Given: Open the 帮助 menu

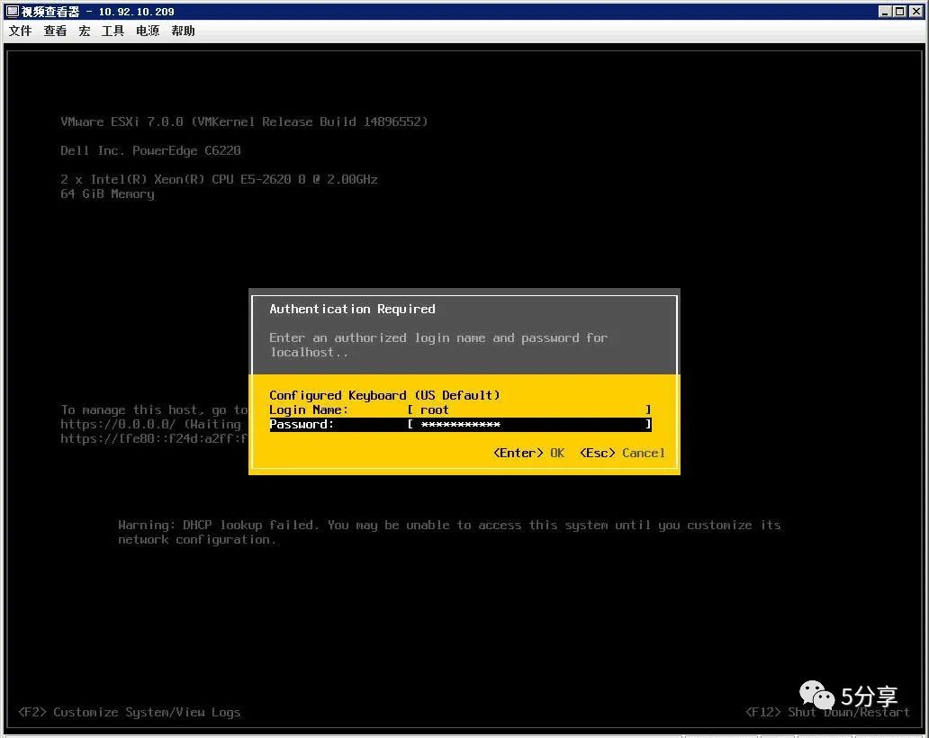Looking at the screenshot, I should click(x=183, y=31).
